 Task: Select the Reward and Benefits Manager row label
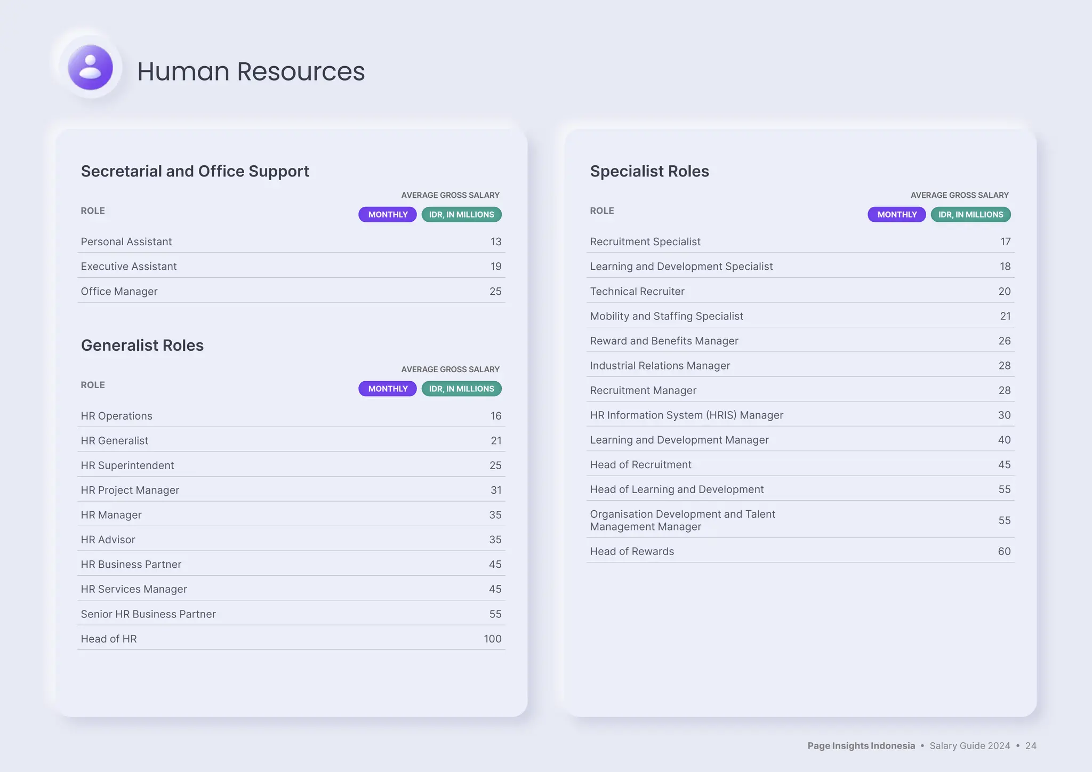coord(664,341)
